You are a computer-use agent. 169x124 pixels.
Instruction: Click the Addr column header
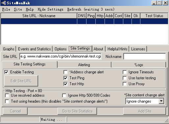(x=109, y=16)
